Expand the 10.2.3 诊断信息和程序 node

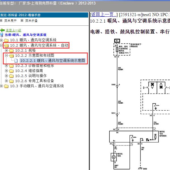coord(6,66)
